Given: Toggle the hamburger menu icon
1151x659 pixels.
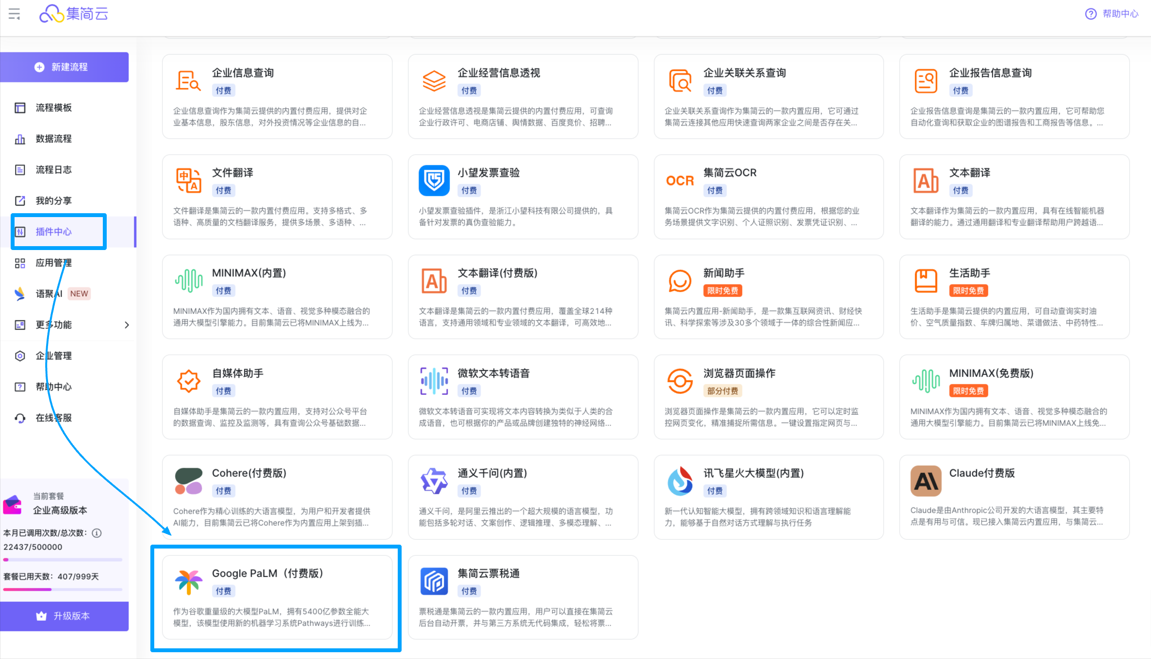Looking at the screenshot, I should [15, 14].
